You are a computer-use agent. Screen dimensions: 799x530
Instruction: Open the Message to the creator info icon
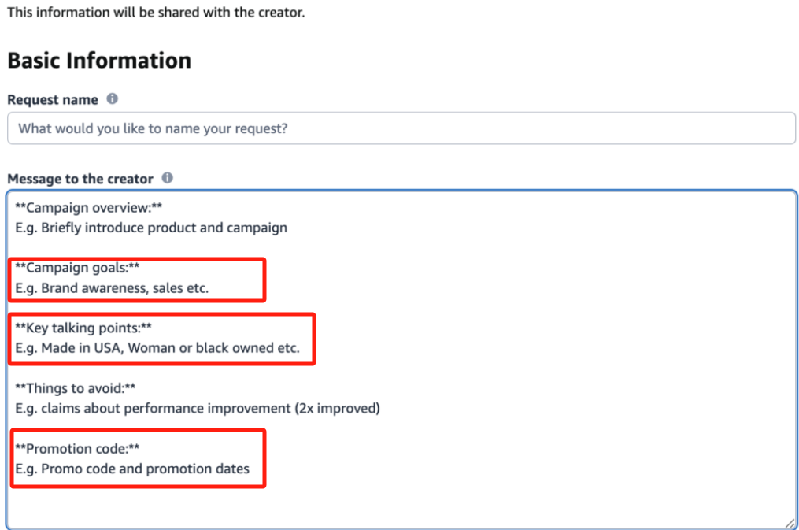tap(167, 178)
